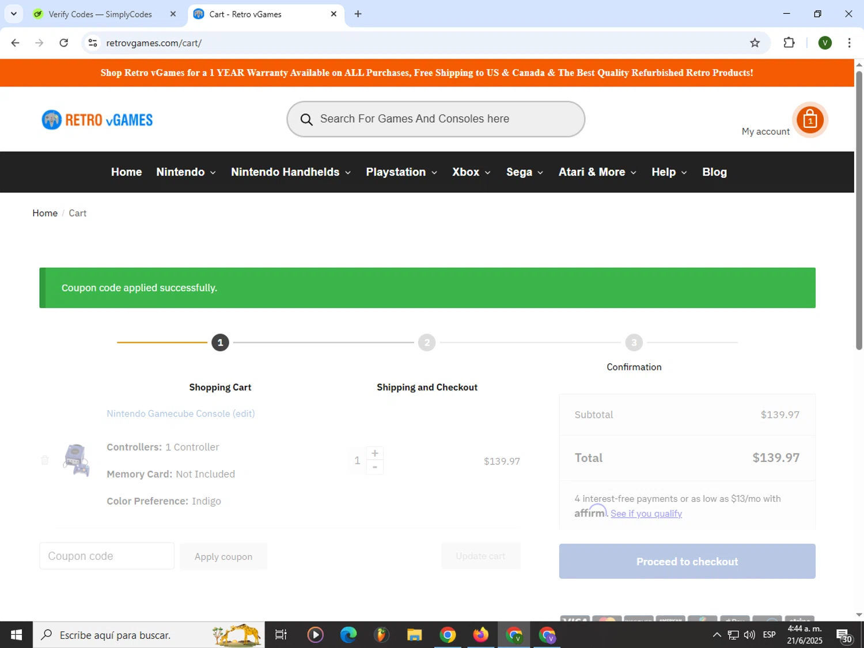Viewport: 864px width, 648px height.
Task: Show hidden system tray icons
Action: [x=717, y=635]
